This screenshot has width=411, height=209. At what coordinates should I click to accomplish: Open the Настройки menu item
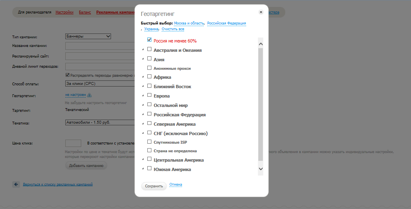(64, 12)
